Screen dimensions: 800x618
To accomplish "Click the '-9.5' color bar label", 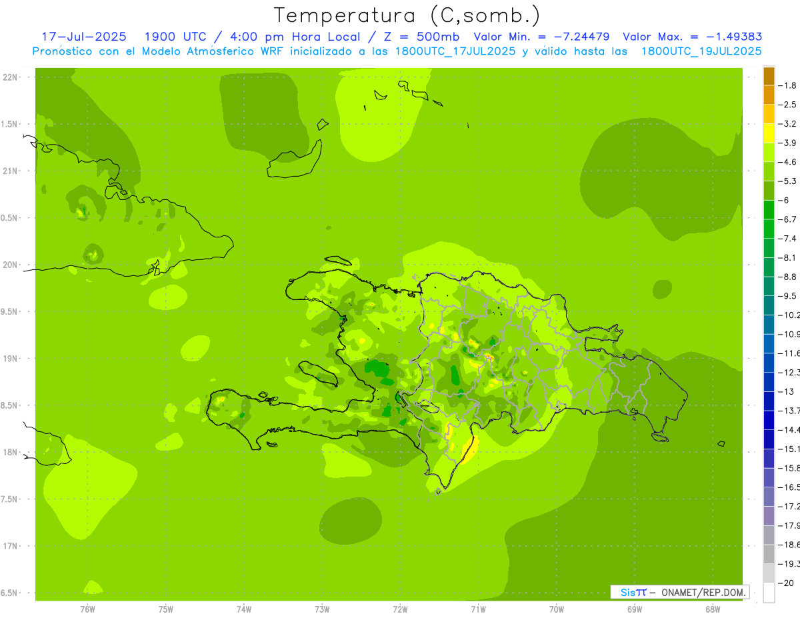I will point(788,296).
